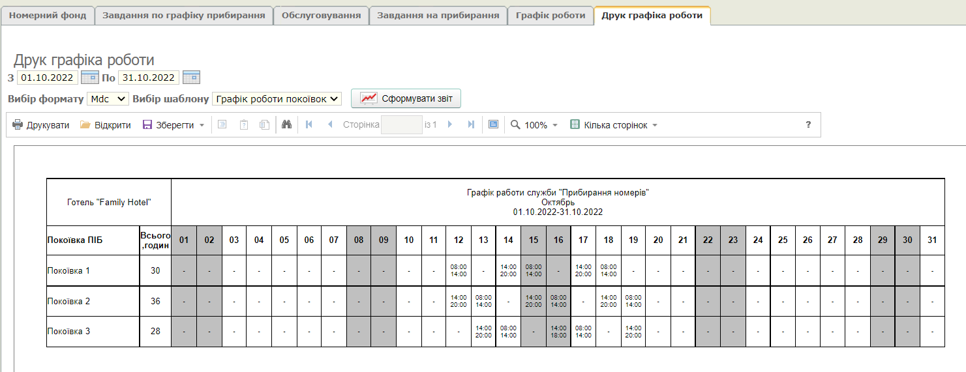
Task: Jump to the last report page
Action: pyautogui.click(x=471, y=125)
